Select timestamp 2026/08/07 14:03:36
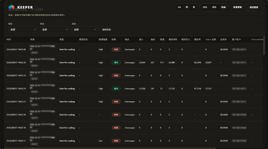The width and height of the screenshot is (268, 149). [x=16, y=62]
